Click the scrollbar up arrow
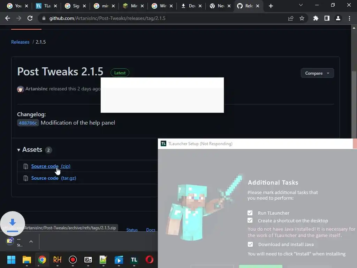 (x=354, y=28)
